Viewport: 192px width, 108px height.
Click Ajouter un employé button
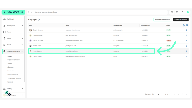pos(181,20)
